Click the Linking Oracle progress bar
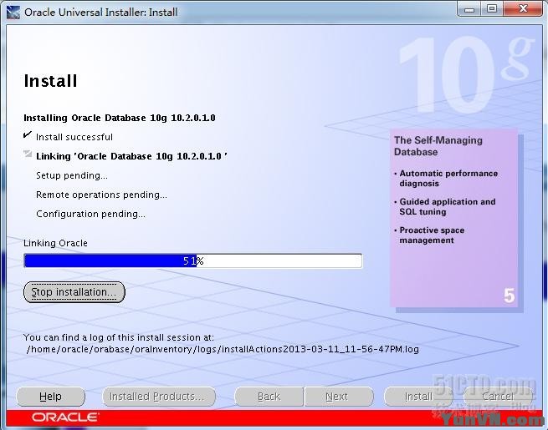The image size is (548, 430). [x=193, y=261]
